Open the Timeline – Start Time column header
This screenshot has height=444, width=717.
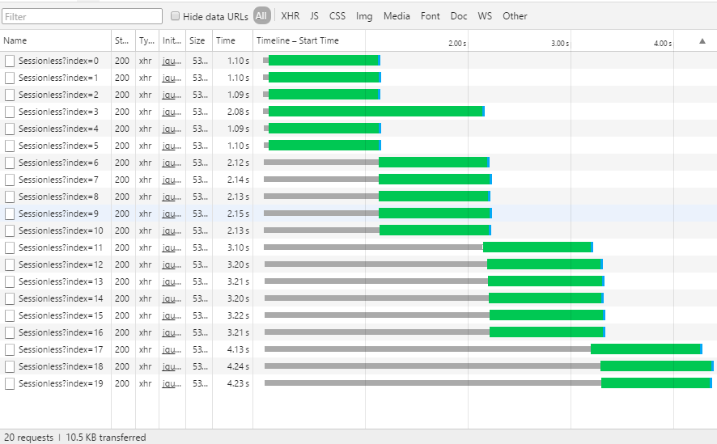[298, 40]
